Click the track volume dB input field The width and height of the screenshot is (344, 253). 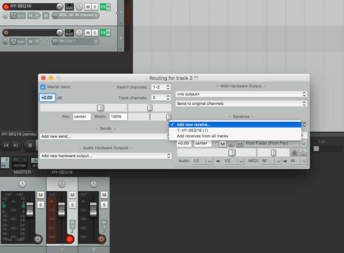tap(47, 97)
